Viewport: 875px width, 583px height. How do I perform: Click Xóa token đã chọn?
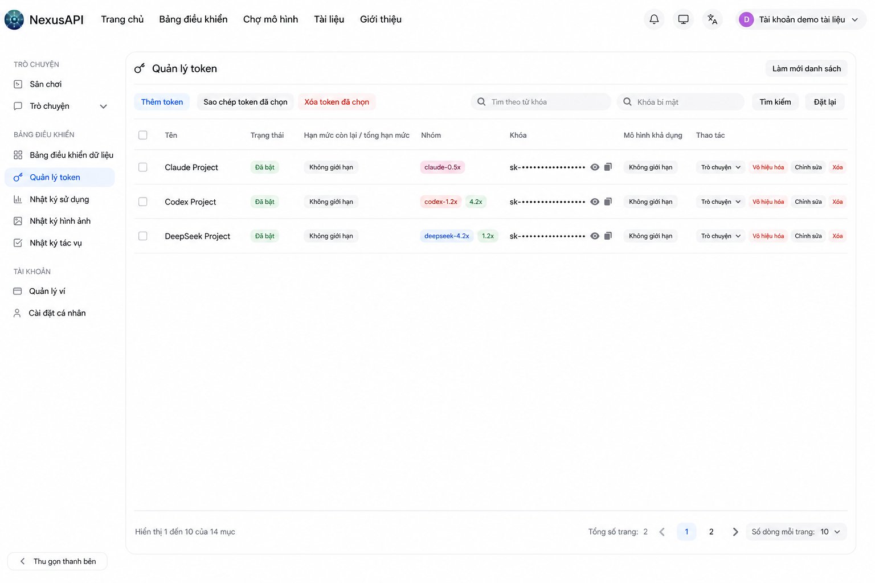coord(337,102)
